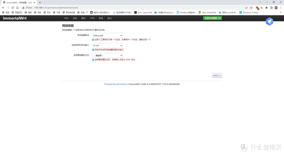Click the share page icon in the address bar

tap(246, 8)
